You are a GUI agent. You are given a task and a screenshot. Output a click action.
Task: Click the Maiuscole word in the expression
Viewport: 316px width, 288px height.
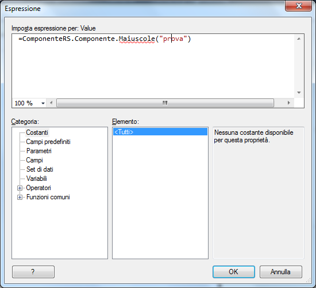[137, 39]
